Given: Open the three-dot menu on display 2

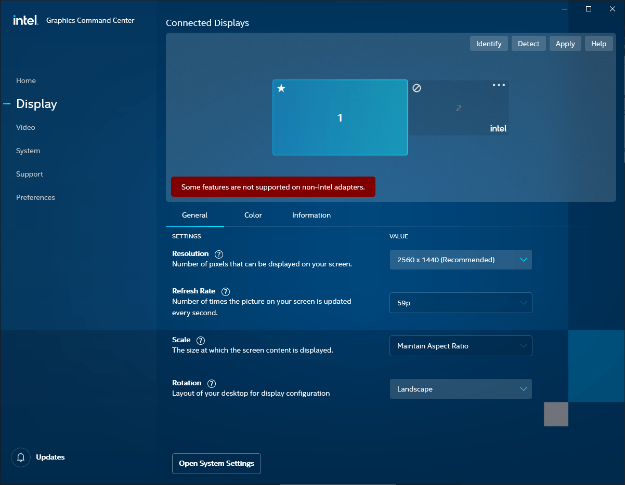Looking at the screenshot, I should click(499, 85).
